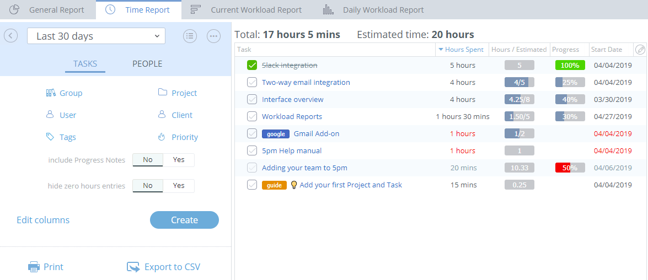Screen dimensions: 648x280
Task: Click the Edit columns link
Action: (x=43, y=220)
